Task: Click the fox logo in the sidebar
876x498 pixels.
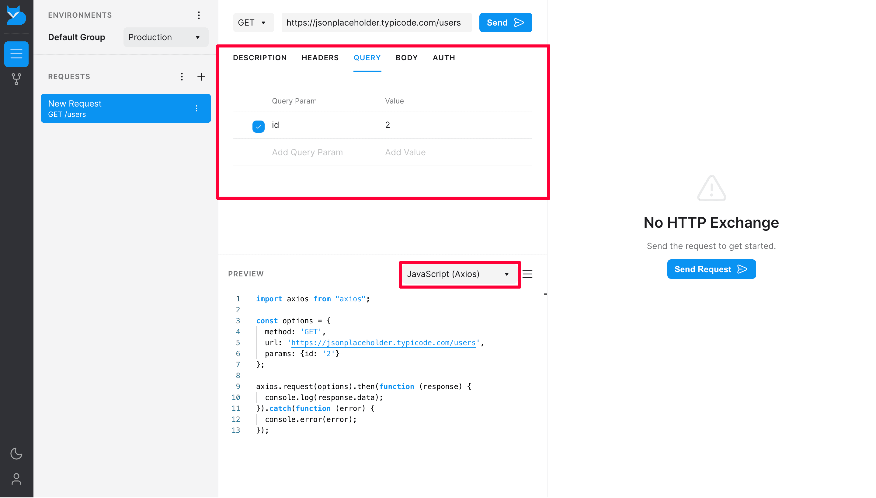Action: [16, 16]
